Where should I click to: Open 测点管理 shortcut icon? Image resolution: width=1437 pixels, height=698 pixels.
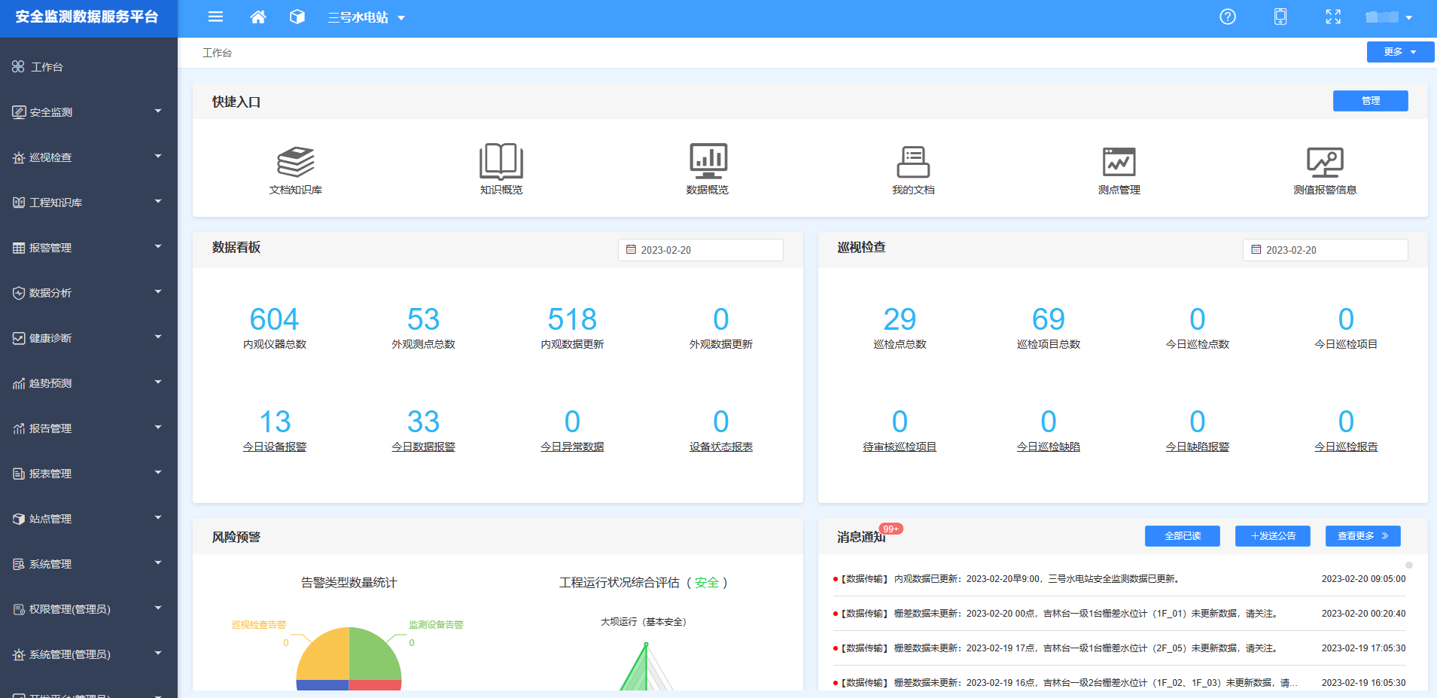tap(1119, 161)
